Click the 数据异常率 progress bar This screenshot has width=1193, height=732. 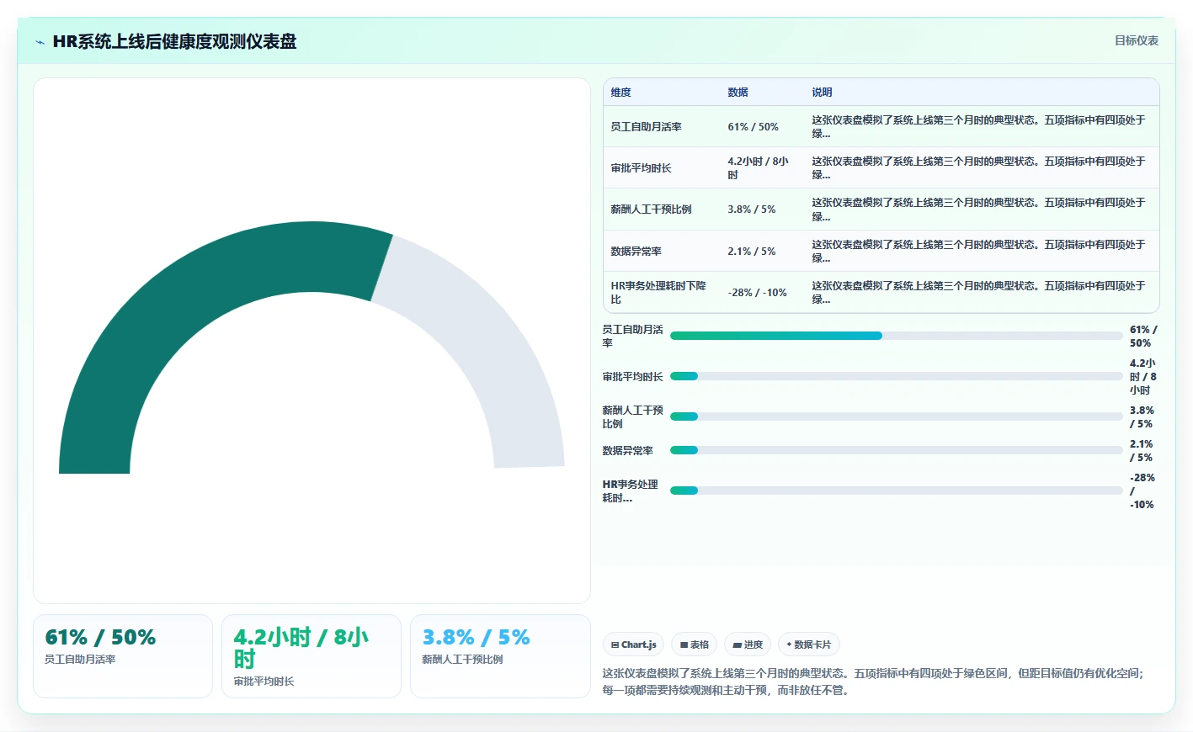896,450
